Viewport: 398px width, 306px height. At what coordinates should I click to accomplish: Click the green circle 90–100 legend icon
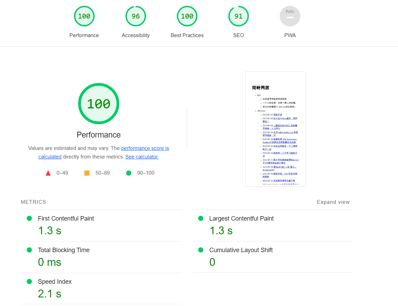(x=129, y=173)
